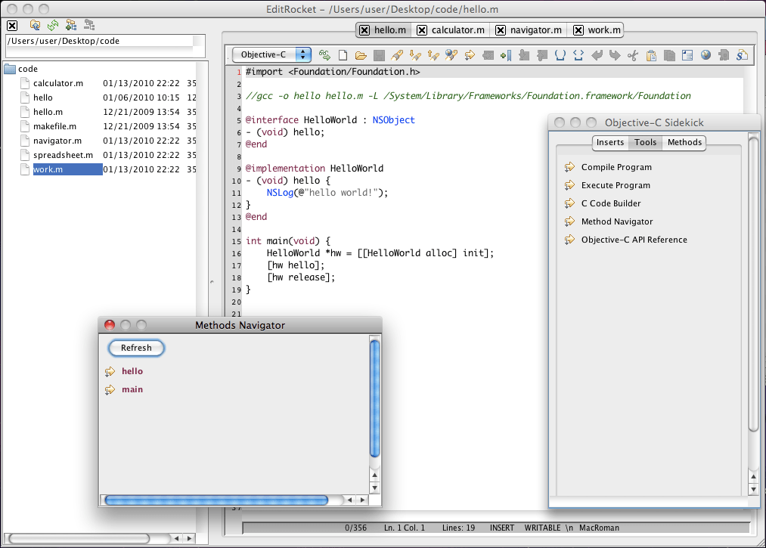Click the angle brackets tag icon
The image size is (766, 548).
[x=578, y=55]
